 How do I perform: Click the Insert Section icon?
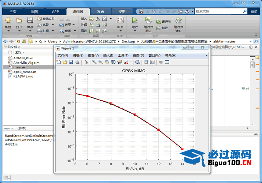[91, 19]
